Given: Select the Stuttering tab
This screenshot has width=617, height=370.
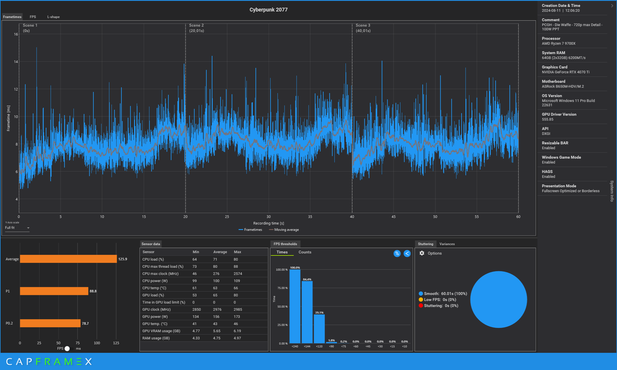Looking at the screenshot, I should [425, 244].
